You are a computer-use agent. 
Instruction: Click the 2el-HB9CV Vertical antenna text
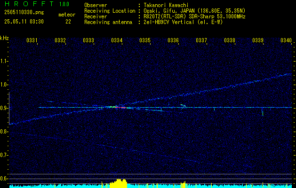[x=183, y=22]
